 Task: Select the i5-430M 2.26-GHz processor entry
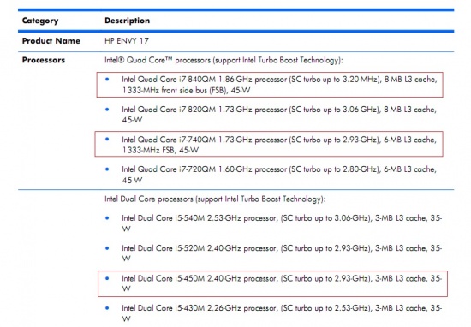pos(282,313)
